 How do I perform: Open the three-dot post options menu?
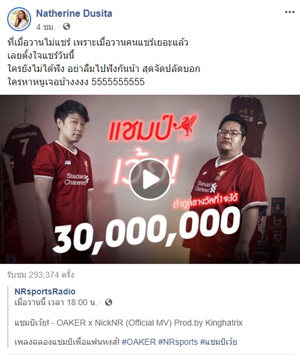[290, 12]
